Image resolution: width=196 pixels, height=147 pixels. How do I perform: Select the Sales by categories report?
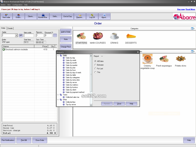click(x=73, y=77)
